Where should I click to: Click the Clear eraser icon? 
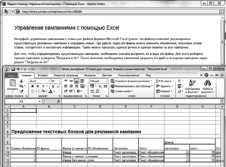179,91
